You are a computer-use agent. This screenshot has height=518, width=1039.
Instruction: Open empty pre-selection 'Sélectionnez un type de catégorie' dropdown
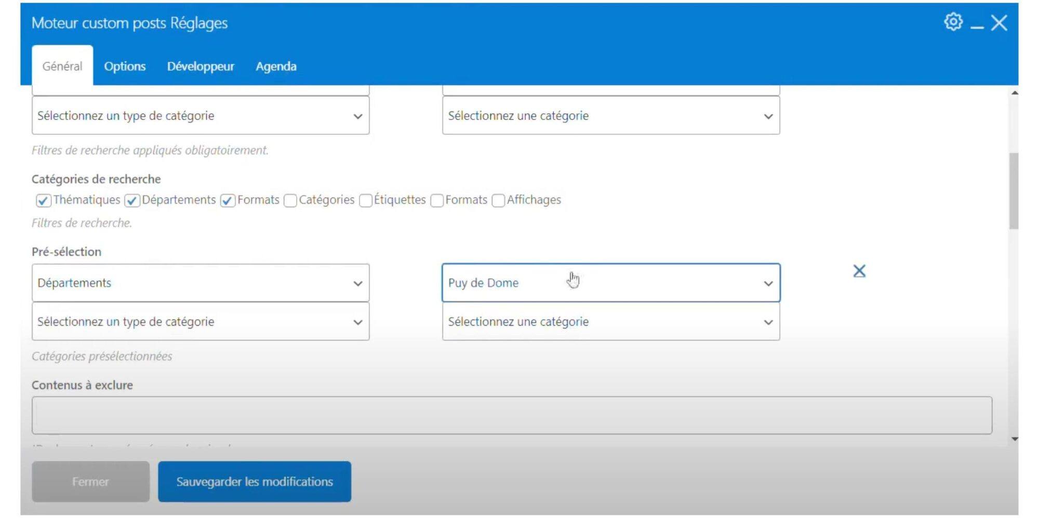click(200, 322)
